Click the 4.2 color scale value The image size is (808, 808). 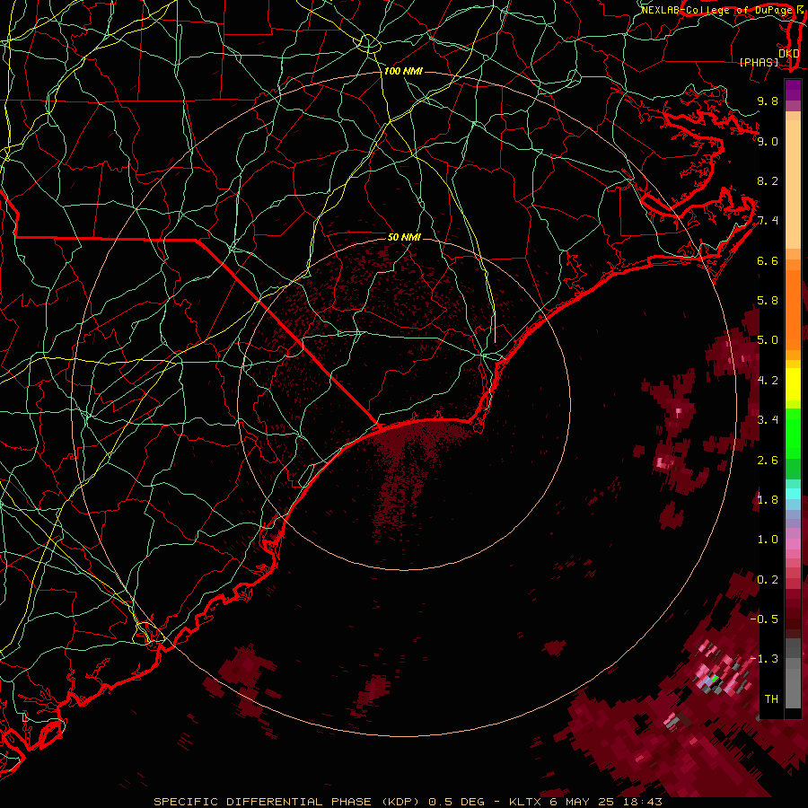768,381
